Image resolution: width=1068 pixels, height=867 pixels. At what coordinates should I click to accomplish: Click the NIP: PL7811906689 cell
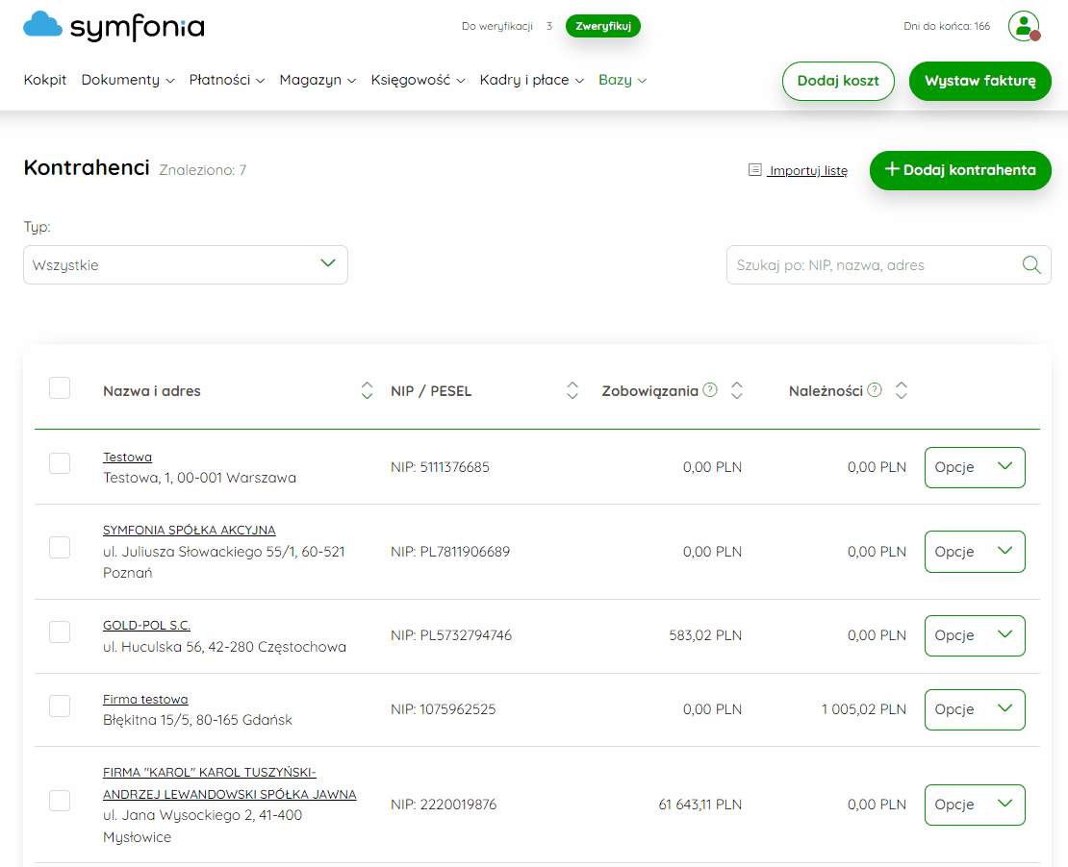pos(450,552)
